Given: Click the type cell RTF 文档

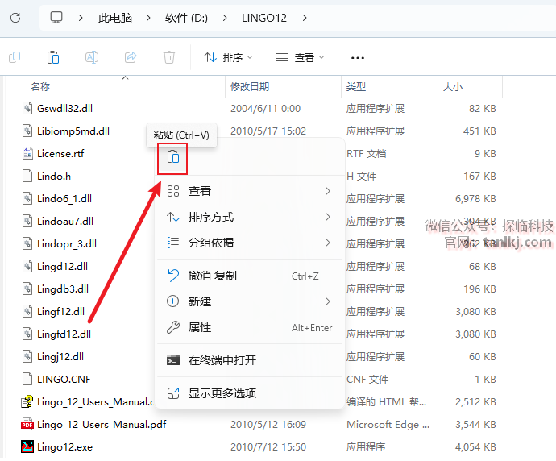Looking at the screenshot, I should point(367,154).
